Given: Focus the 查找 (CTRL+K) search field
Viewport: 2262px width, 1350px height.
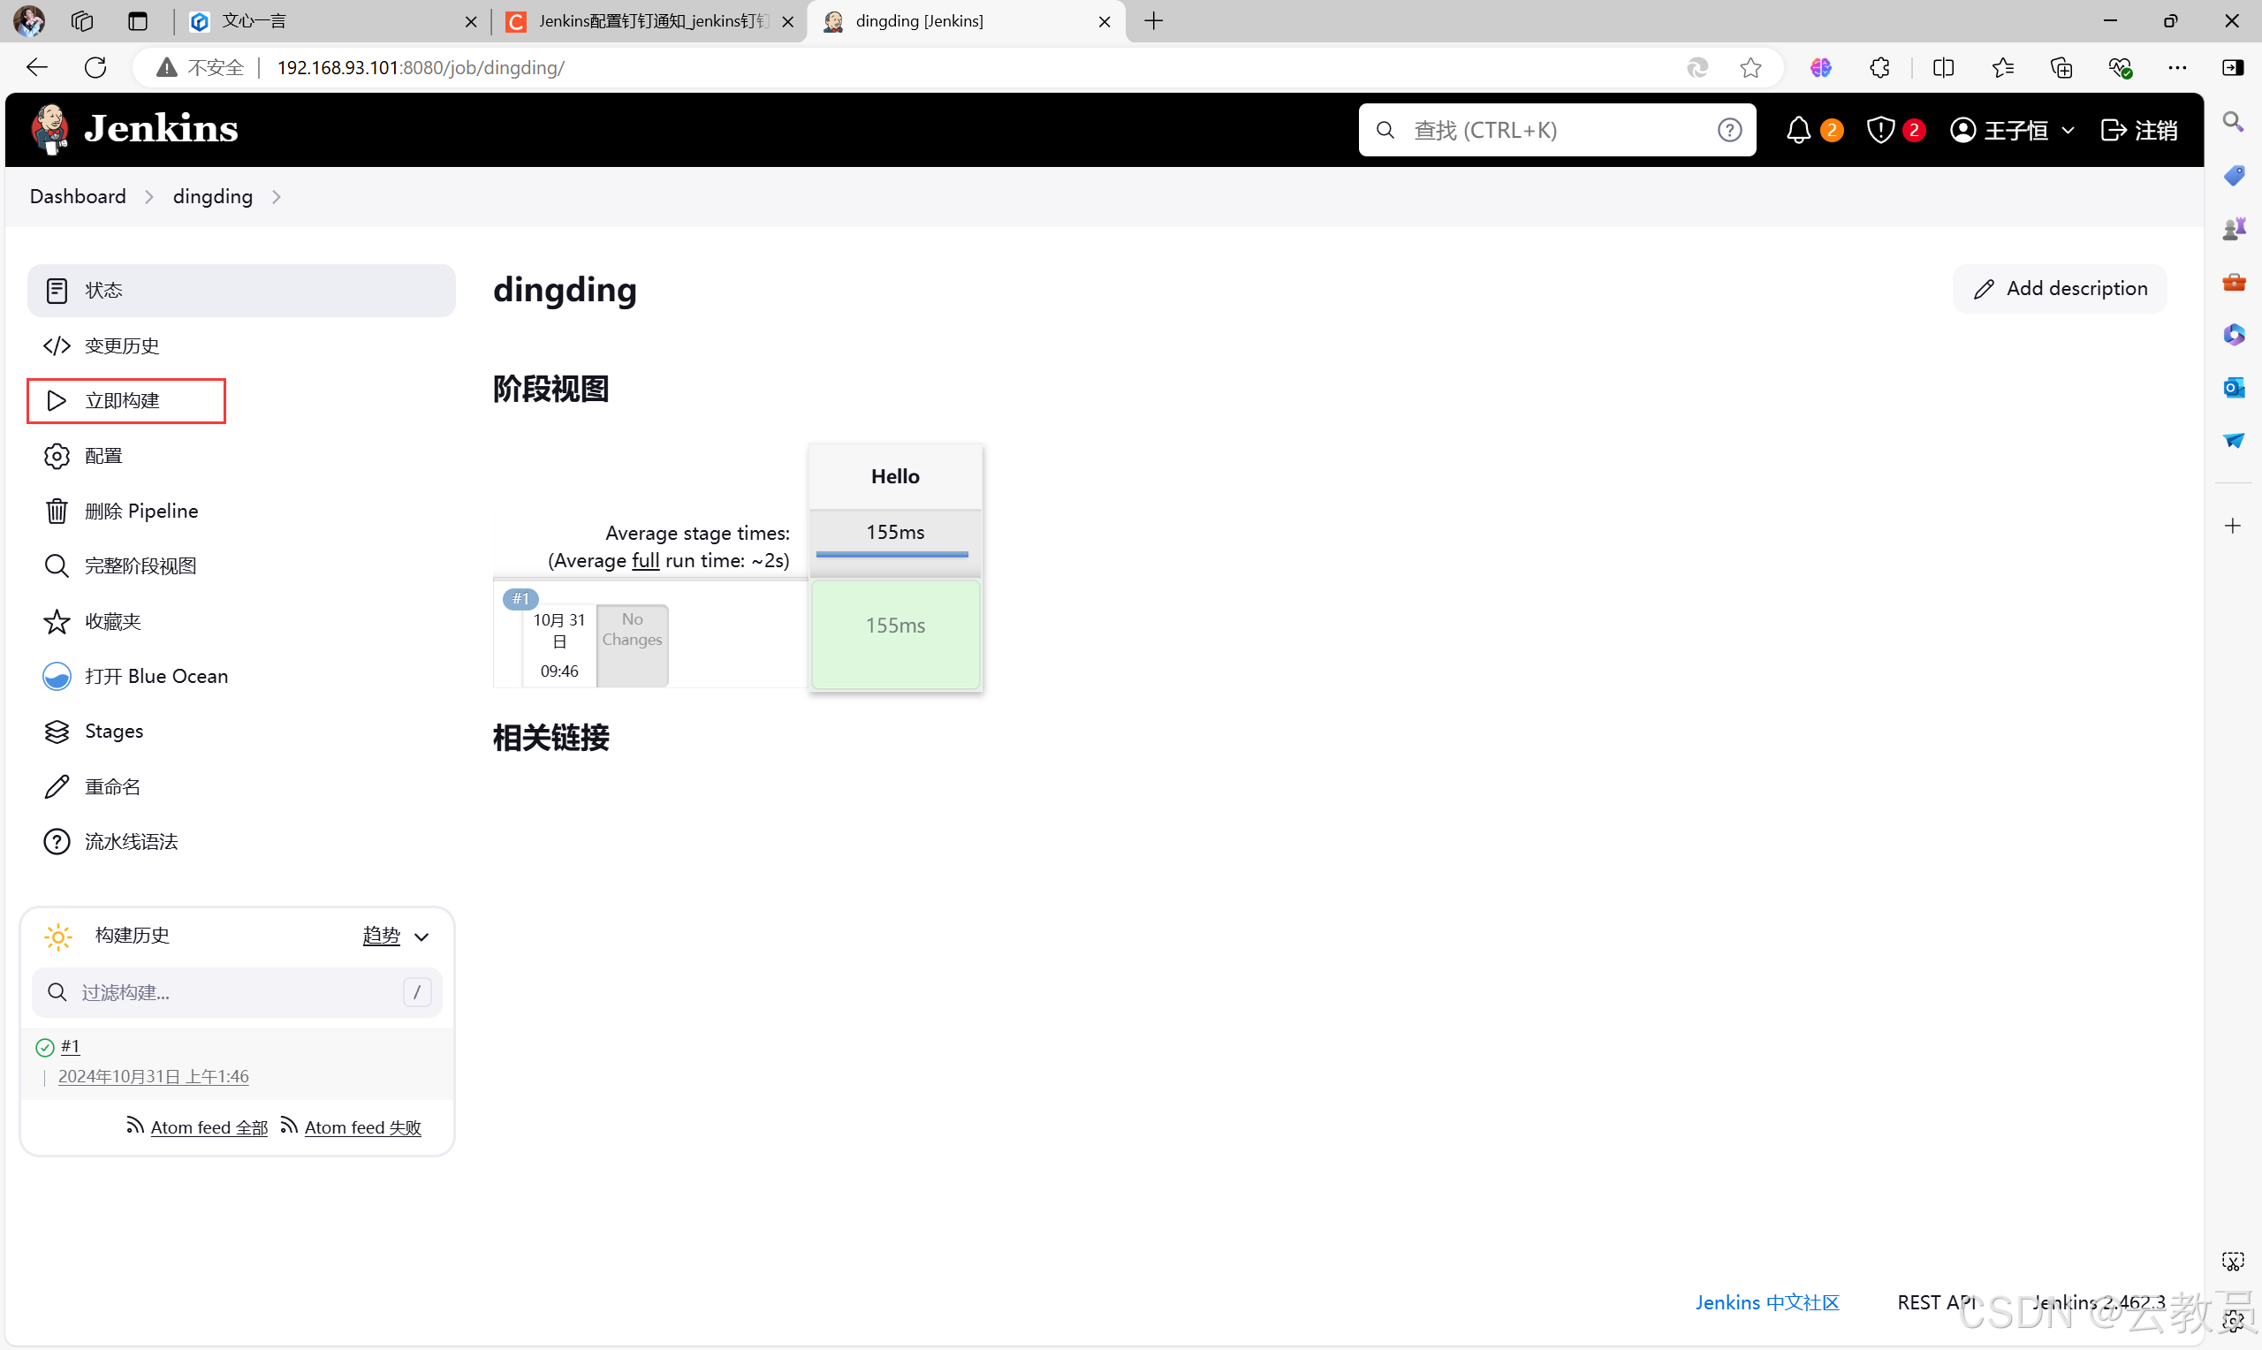Looking at the screenshot, I should click(x=1556, y=130).
